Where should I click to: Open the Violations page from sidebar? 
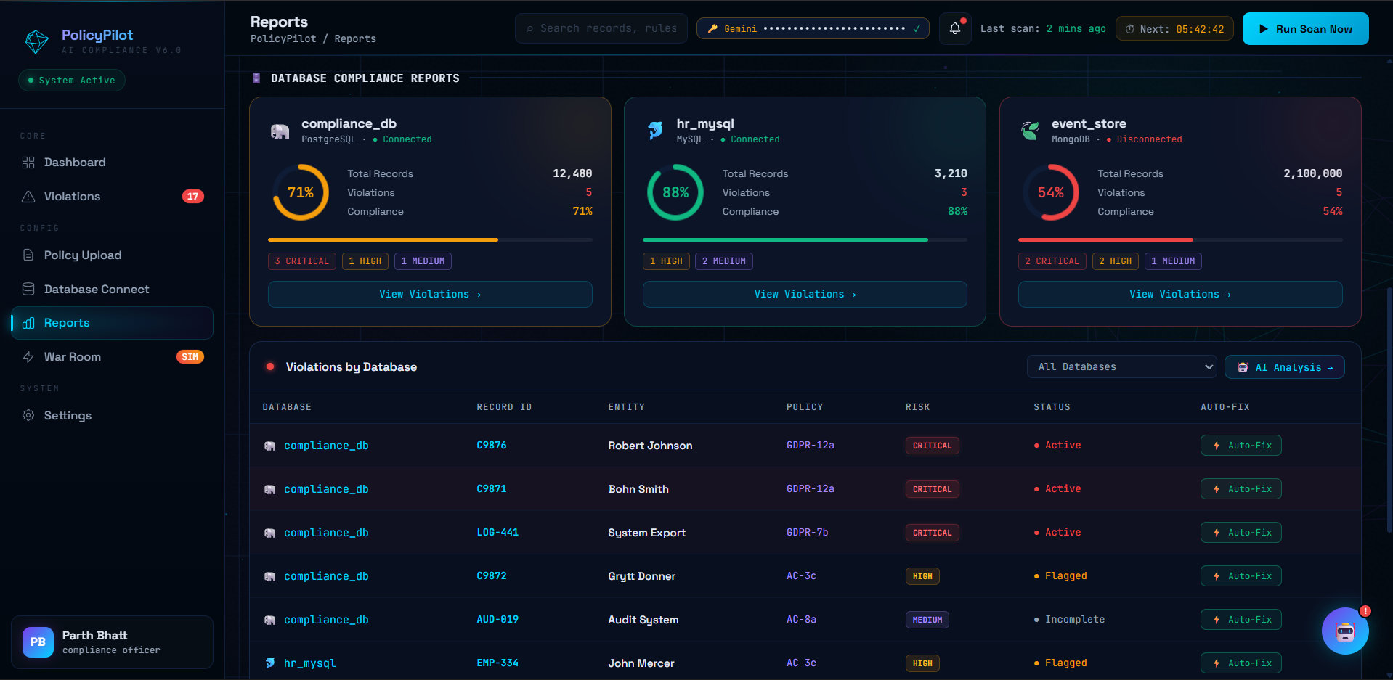(113, 197)
